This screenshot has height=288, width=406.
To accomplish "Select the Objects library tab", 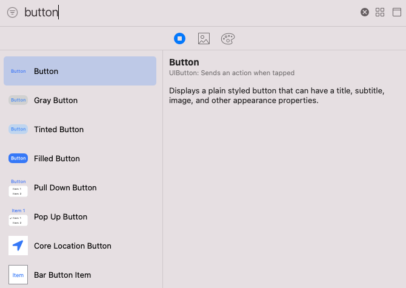I will (180, 38).
